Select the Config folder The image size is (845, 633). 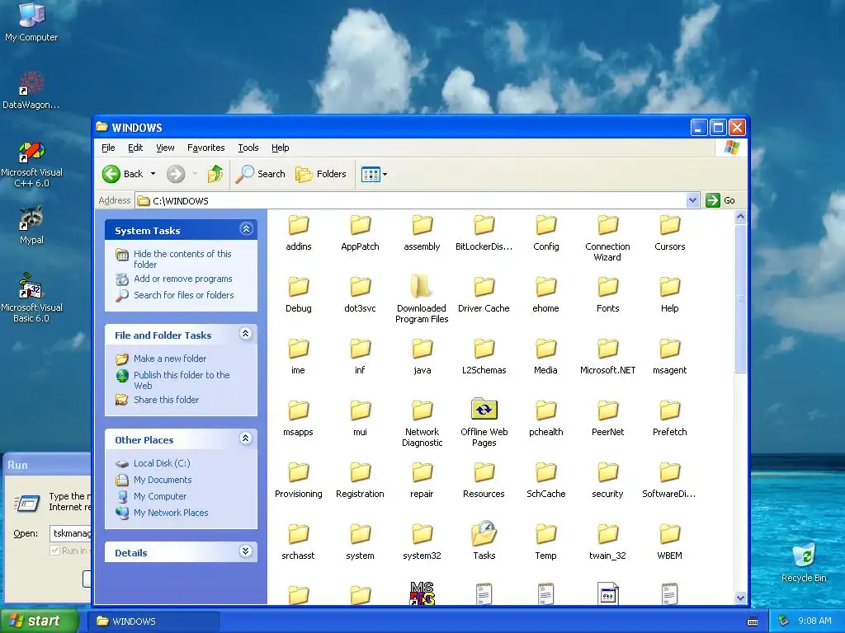pyautogui.click(x=546, y=232)
